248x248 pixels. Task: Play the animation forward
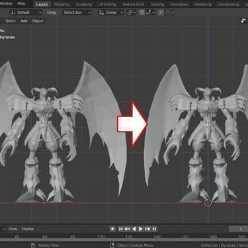141,229
